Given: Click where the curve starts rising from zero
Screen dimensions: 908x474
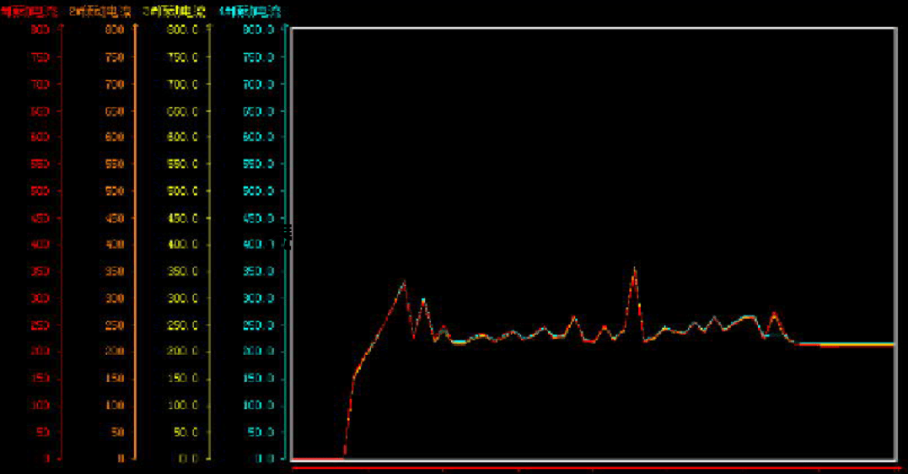Looking at the screenshot, I should click(x=344, y=456).
